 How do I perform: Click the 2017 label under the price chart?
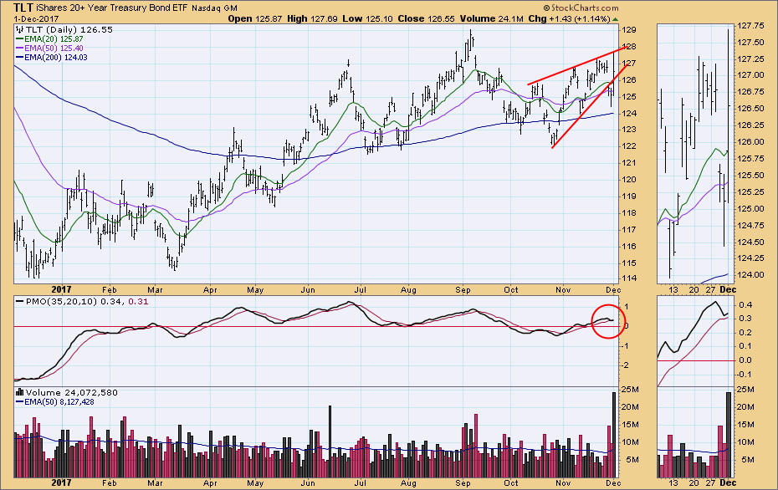(61, 289)
